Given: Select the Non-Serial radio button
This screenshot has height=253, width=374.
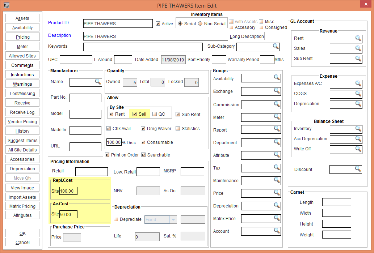Looking at the screenshot, I should (x=200, y=24).
